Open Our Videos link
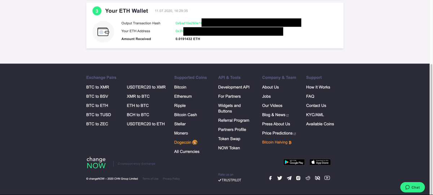The height and width of the screenshot is (195, 433). 272,106
